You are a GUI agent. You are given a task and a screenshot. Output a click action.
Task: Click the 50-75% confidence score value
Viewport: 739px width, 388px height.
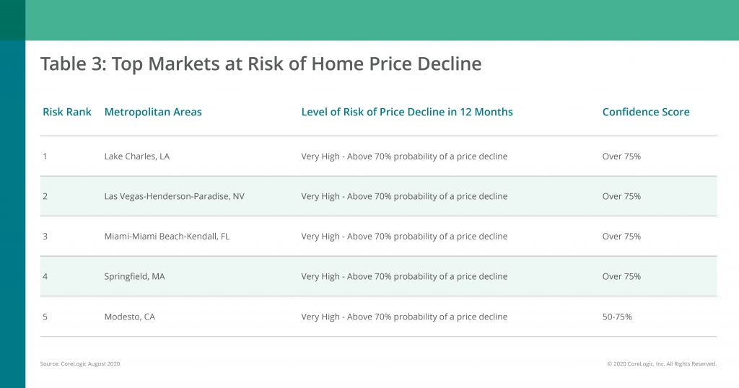tap(617, 317)
